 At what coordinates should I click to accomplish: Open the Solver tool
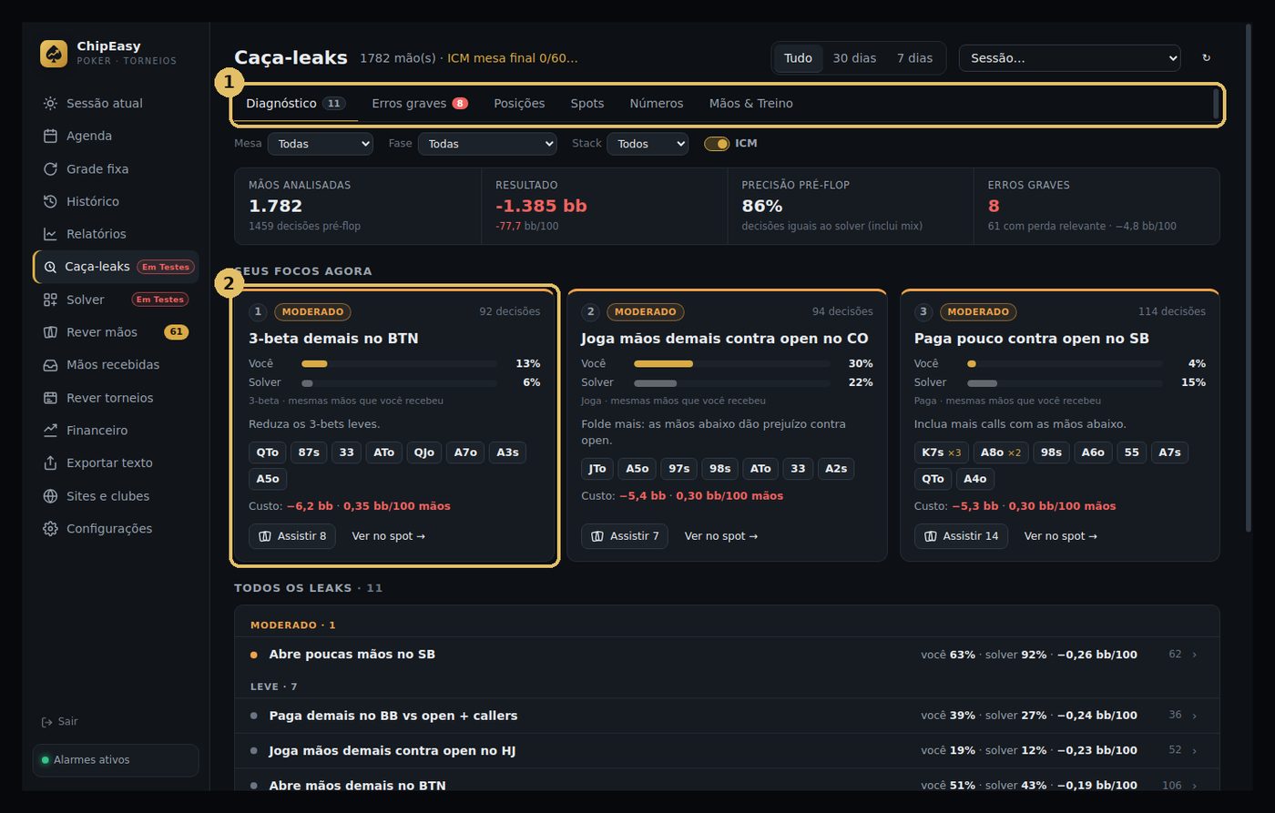pos(116,300)
